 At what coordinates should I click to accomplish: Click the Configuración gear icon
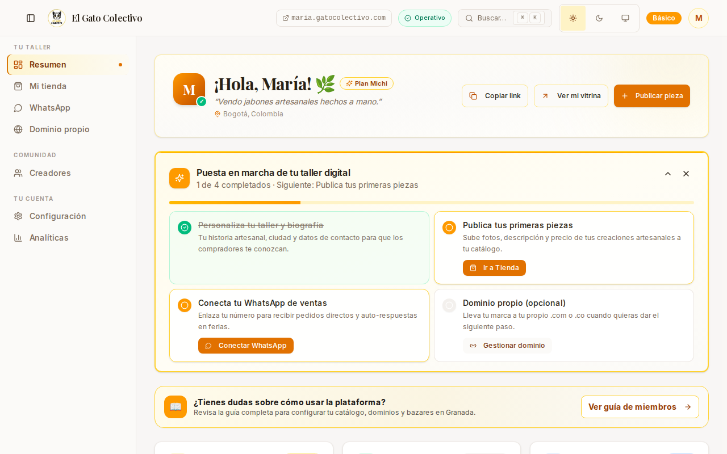pos(18,216)
